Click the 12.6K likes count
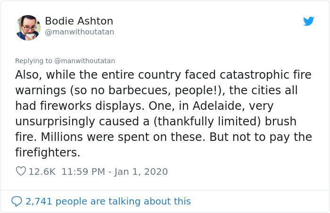 (x=42, y=172)
